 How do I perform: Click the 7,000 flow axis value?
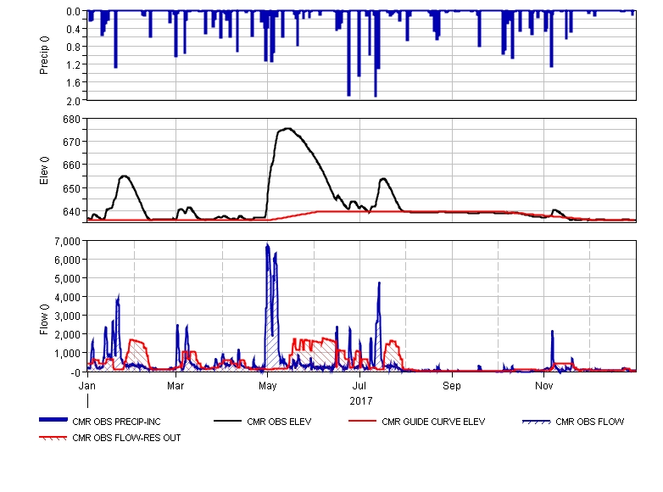click(67, 242)
